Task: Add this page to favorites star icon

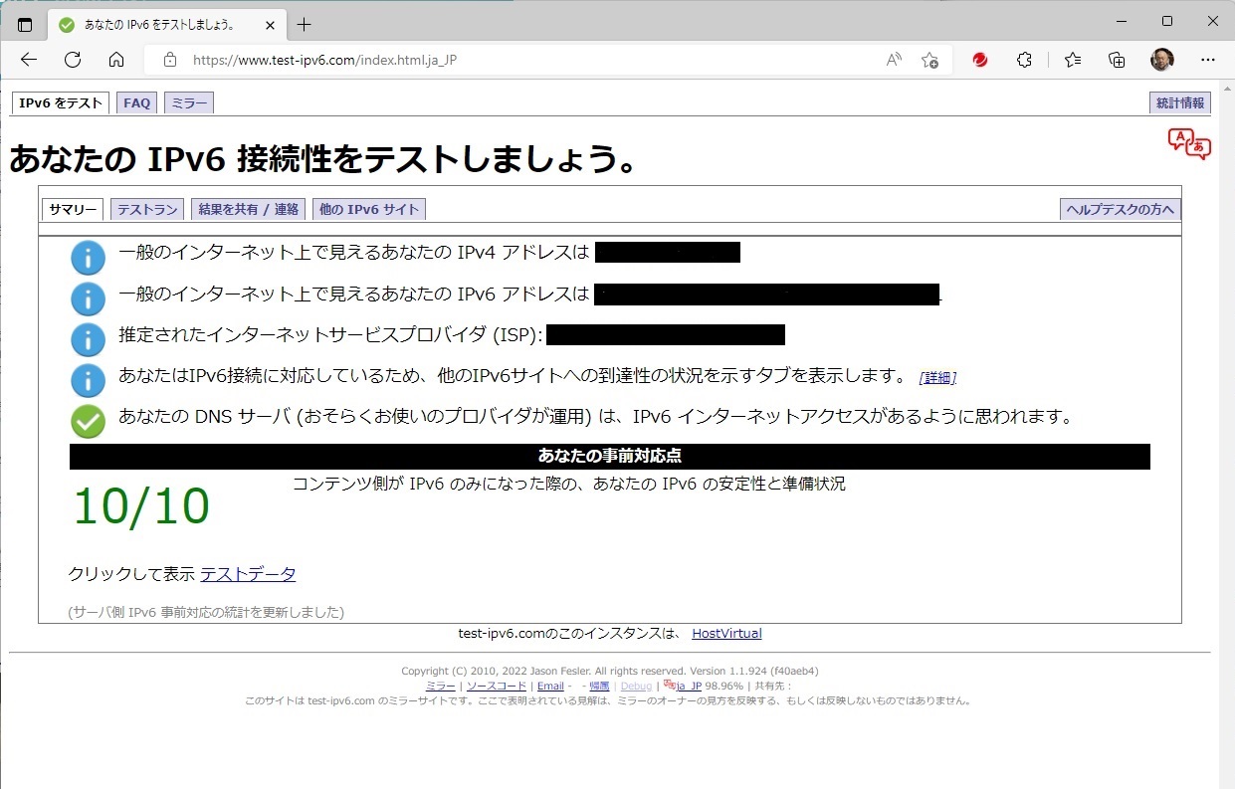Action: tap(929, 60)
